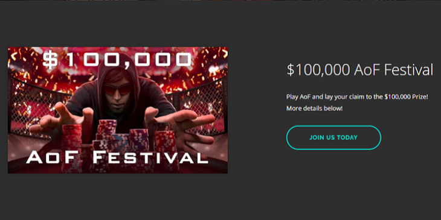
Task: Click the 'More details below!' line
Action: (314, 108)
